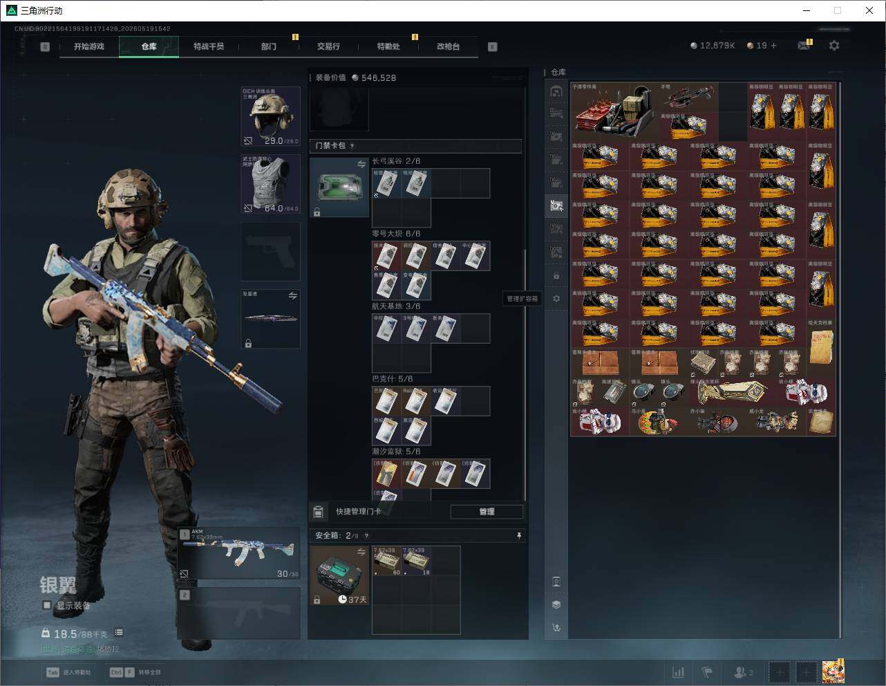The height and width of the screenshot is (686, 886).
Task: Open the 特勤处 tab
Action: pyautogui.click(x=388, y=46)
